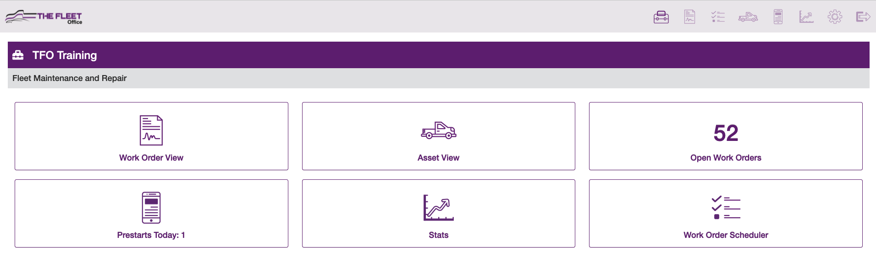
Task: Open the Work Order Scheduler tile
Action: coord(726,213)
